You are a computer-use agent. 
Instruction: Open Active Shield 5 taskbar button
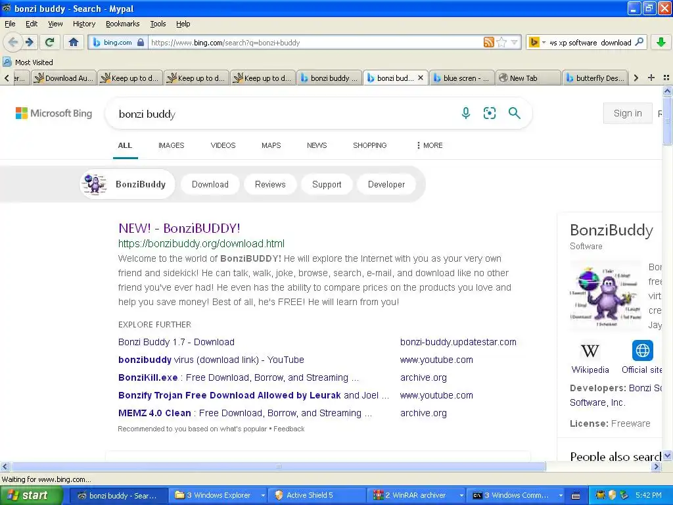(317, 495)
